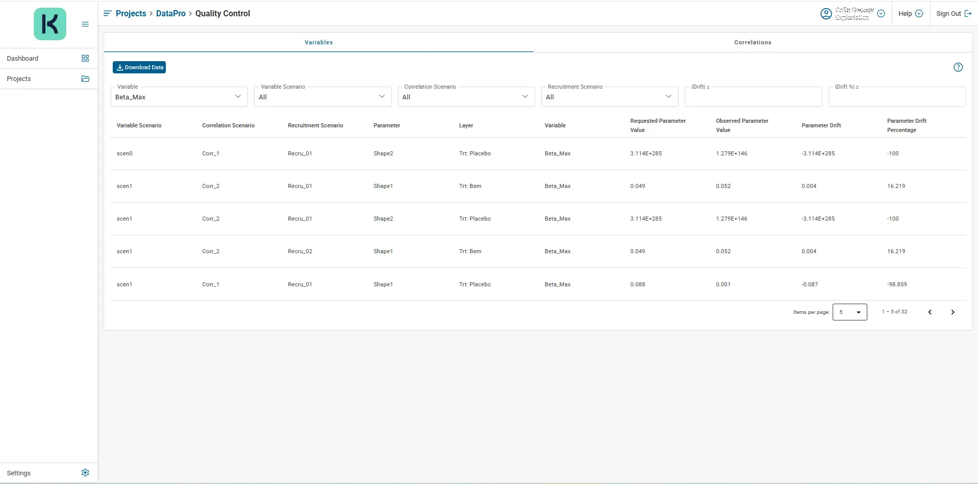Image resolution: width=978 pixels, height=484 pixels.
Task: Click the Dashboard grid icon
Action: [85, 59]
